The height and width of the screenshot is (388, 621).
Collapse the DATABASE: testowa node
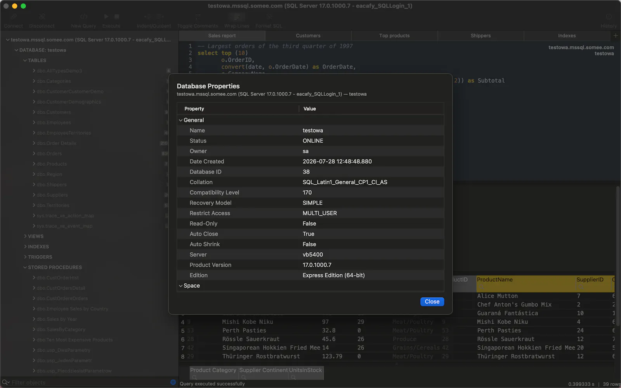click(x=16, y=50)
